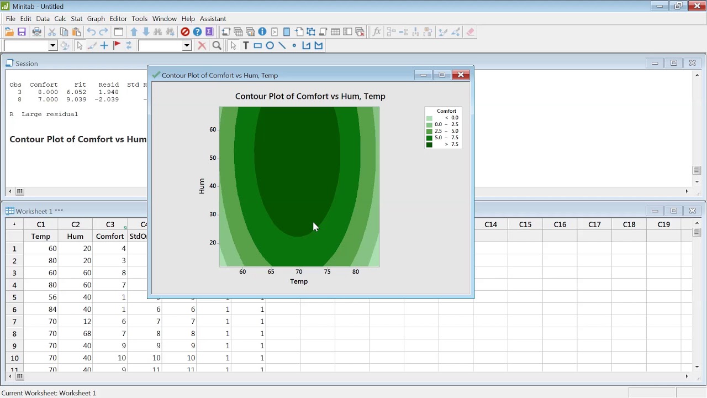Select column header C2 in the worksheet
The image size is (707, 398).
(x=76, y=224)
